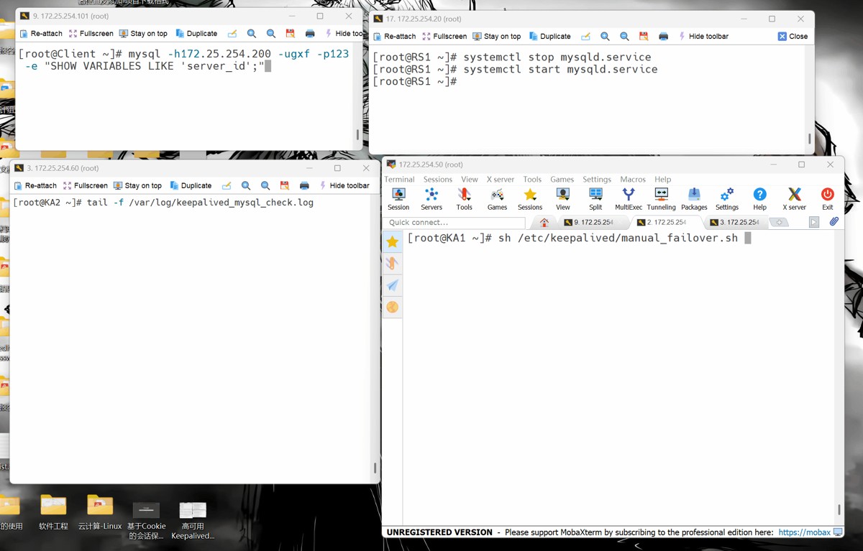Click Close in the 172.25.254.20 toolbar
The image size is (863, 551).
point(793,36)
